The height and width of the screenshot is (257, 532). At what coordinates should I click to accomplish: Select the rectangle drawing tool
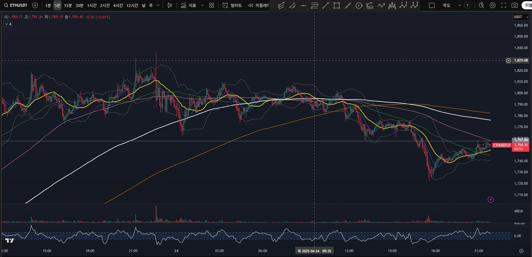[337, 5]
